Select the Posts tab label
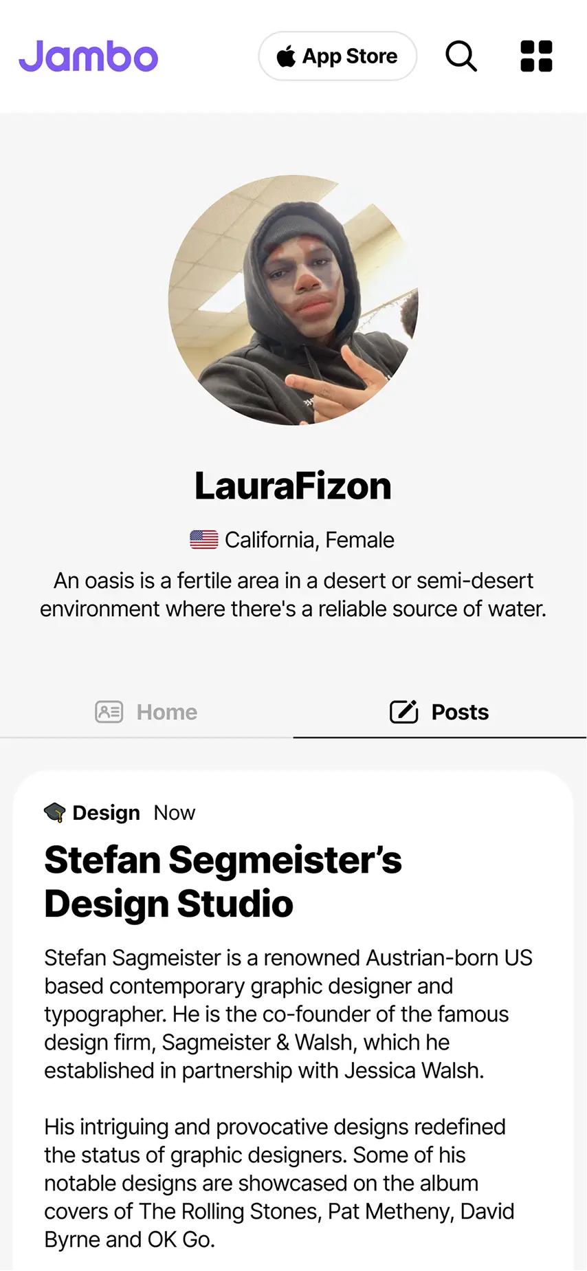 (x=460, y=712)
